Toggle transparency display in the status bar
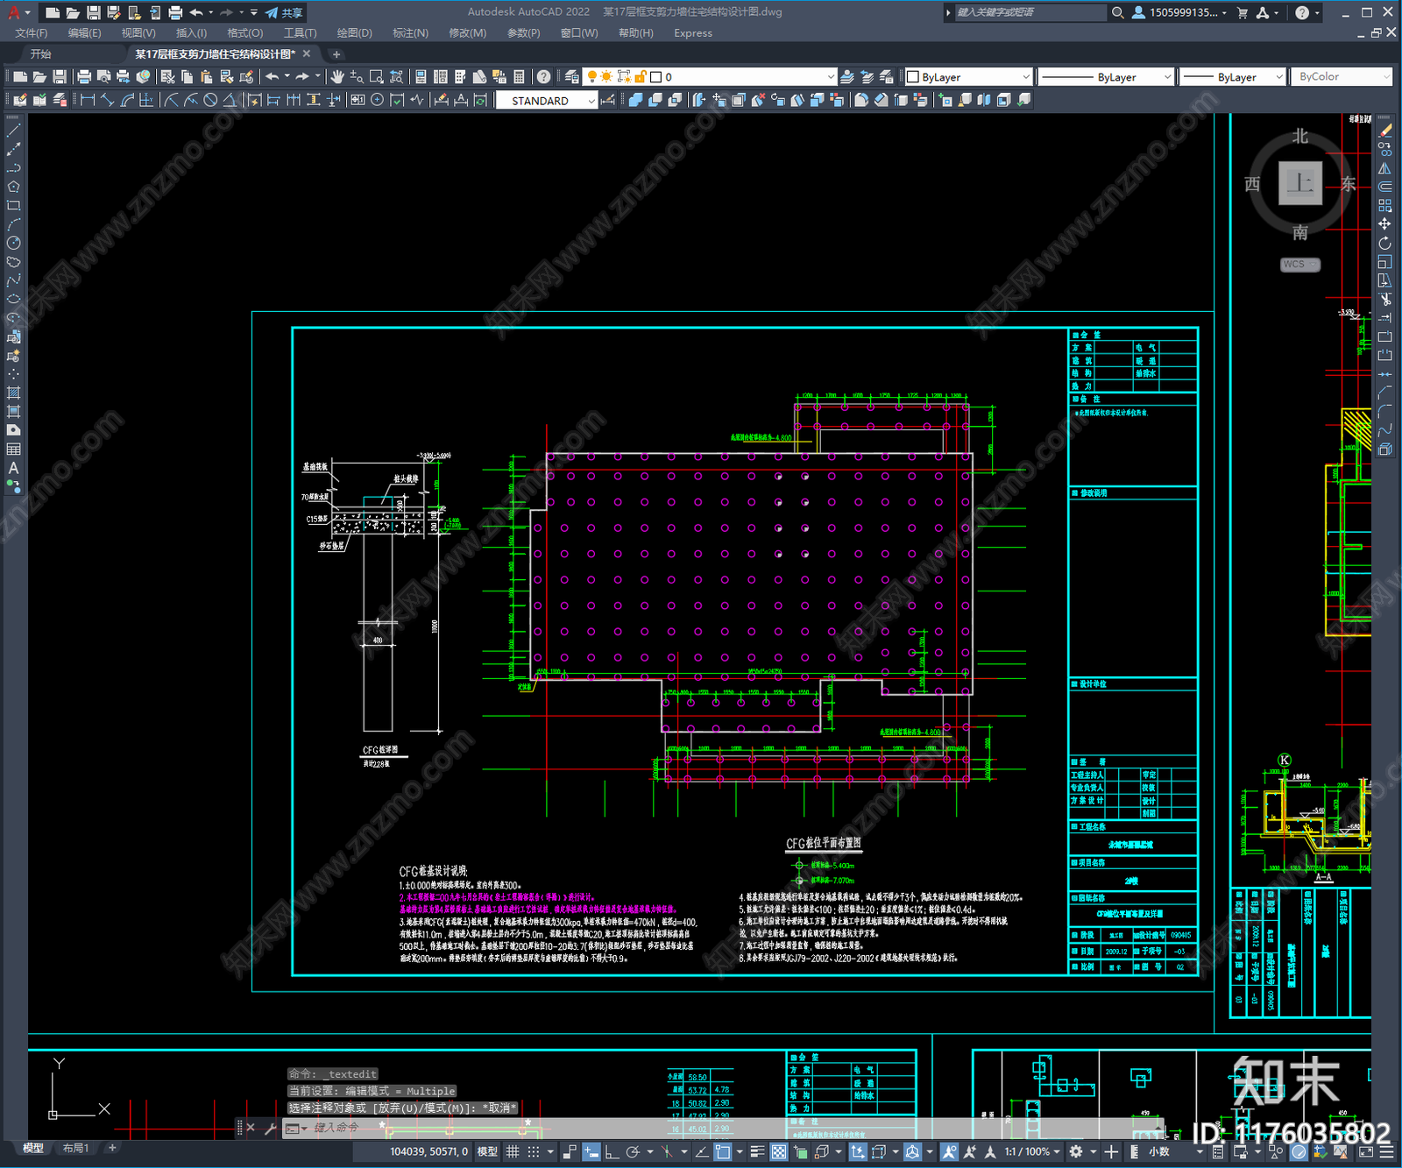The image size is (1402, 1168). pyautogui.click(x=778, y=1151)
